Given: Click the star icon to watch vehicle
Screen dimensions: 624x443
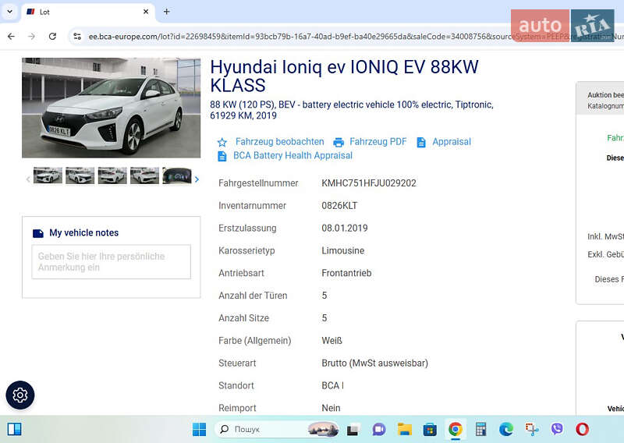Looking at the screenshot, I should [222, 142].
